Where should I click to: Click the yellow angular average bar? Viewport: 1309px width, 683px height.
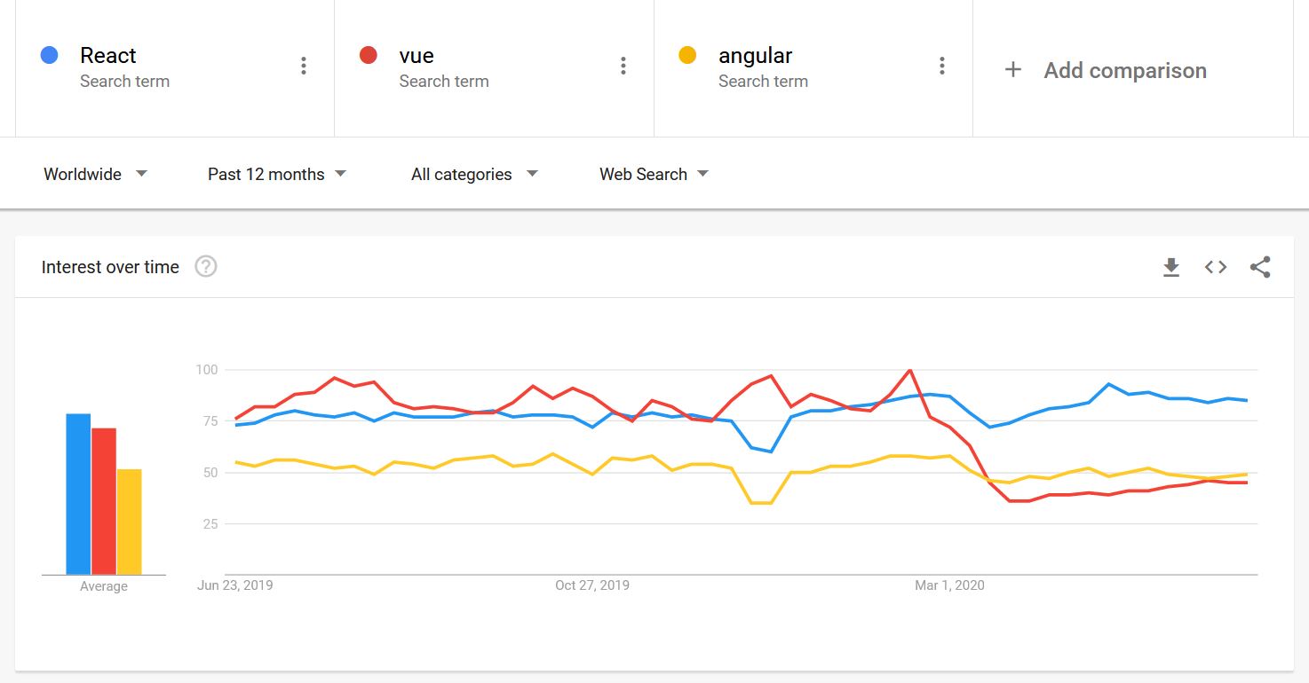[130, 522]
